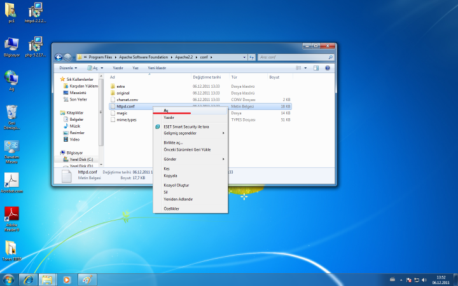The image size is (458, 286).
Task: Choose Aç from the context menu
Action: 167,111
